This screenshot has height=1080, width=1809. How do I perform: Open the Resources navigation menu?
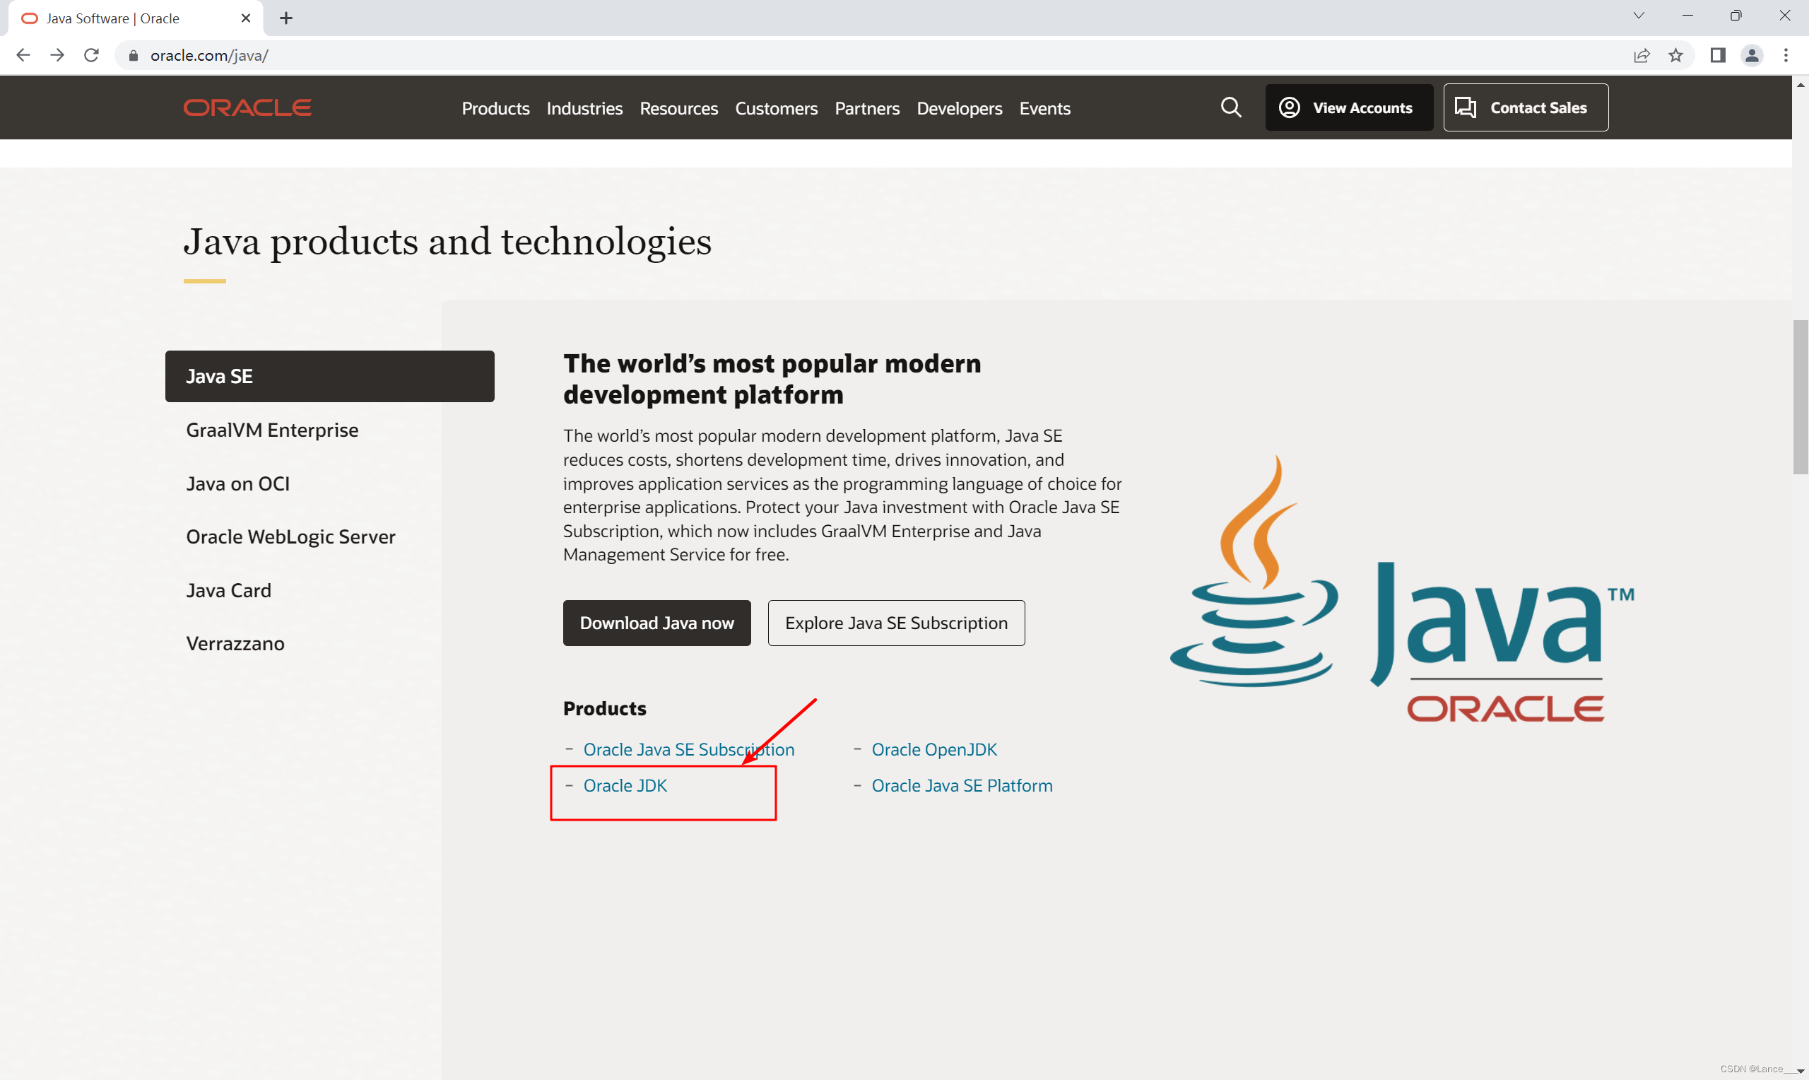pyautogui.click(x=678, y=108)
